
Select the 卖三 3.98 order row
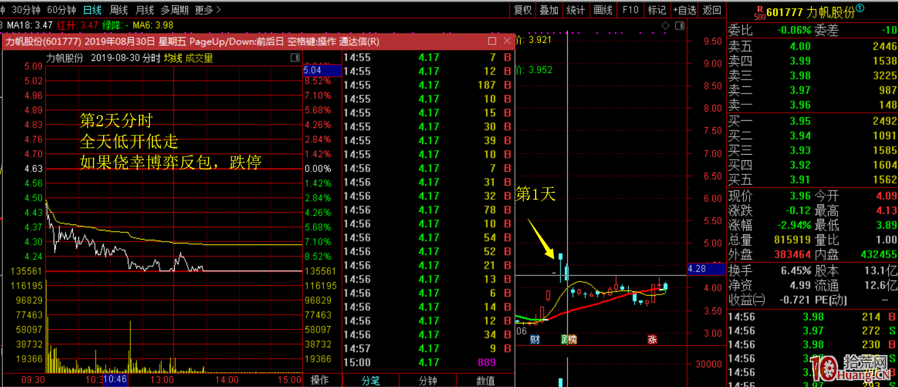pyautogui.click(x=812, y=76)
